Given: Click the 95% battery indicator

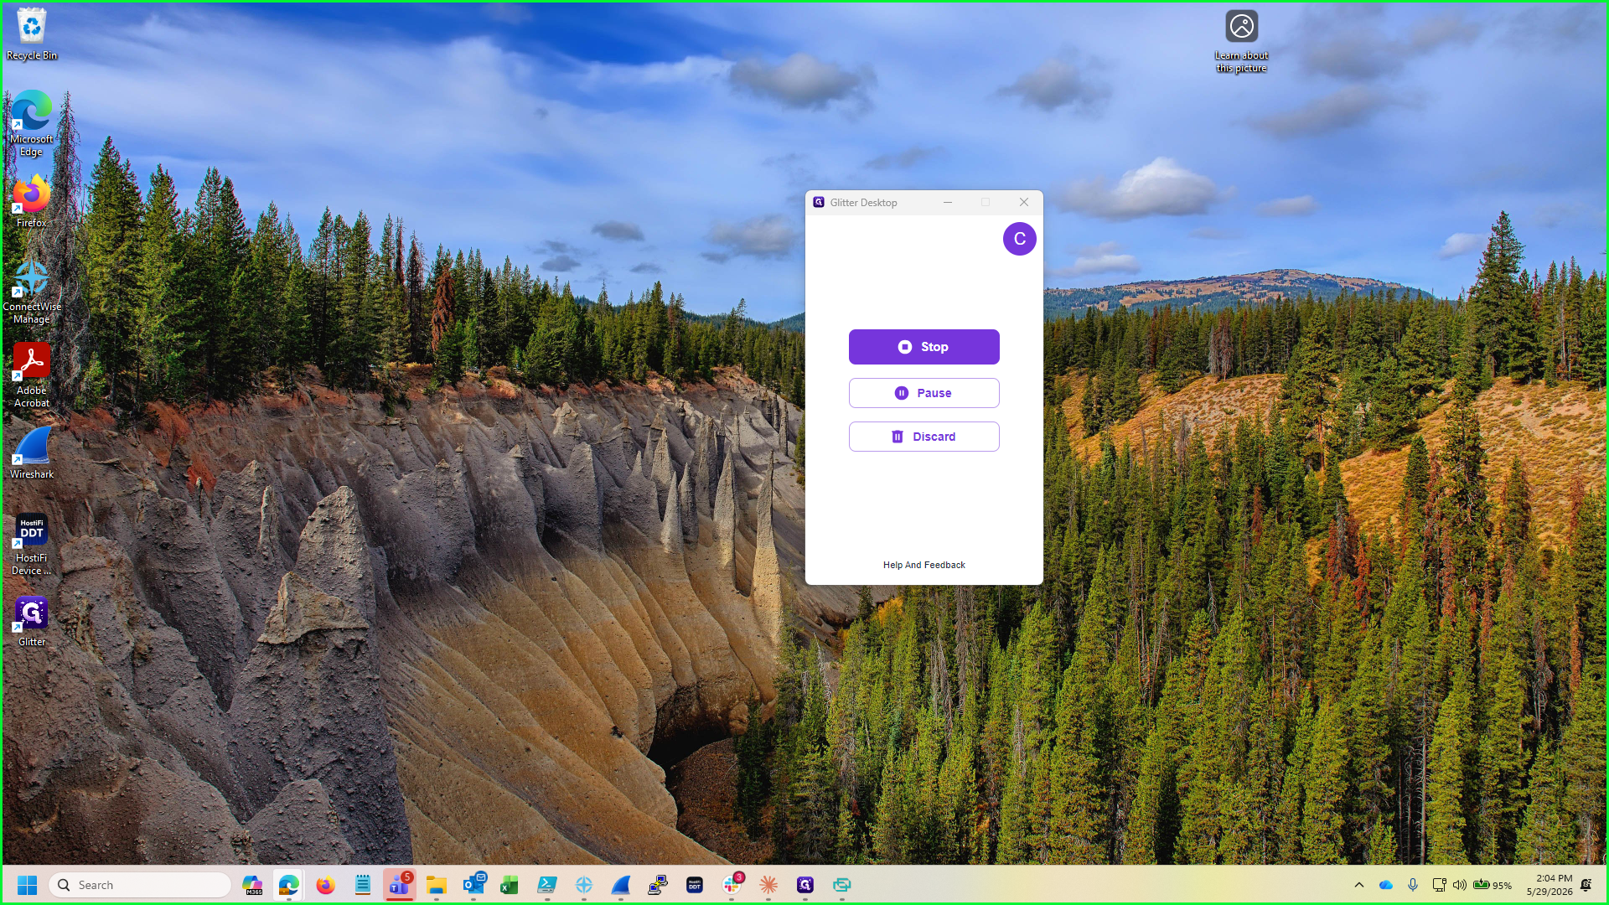Looking at the screenshot, I should [1493, 885].
